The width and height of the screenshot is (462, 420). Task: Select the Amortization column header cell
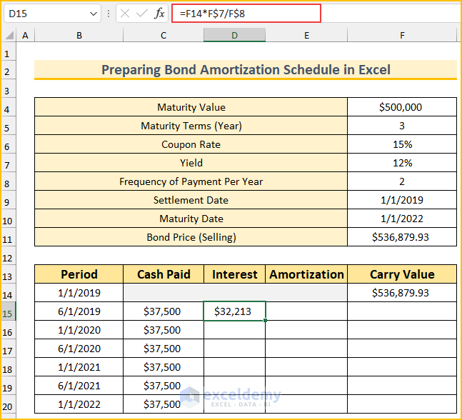coord(306,274)
